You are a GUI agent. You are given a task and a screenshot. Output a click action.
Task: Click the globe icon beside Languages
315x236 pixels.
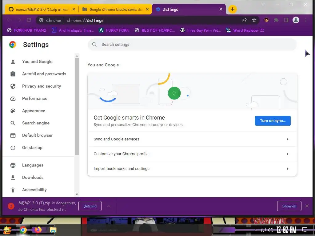click(13, 165)
